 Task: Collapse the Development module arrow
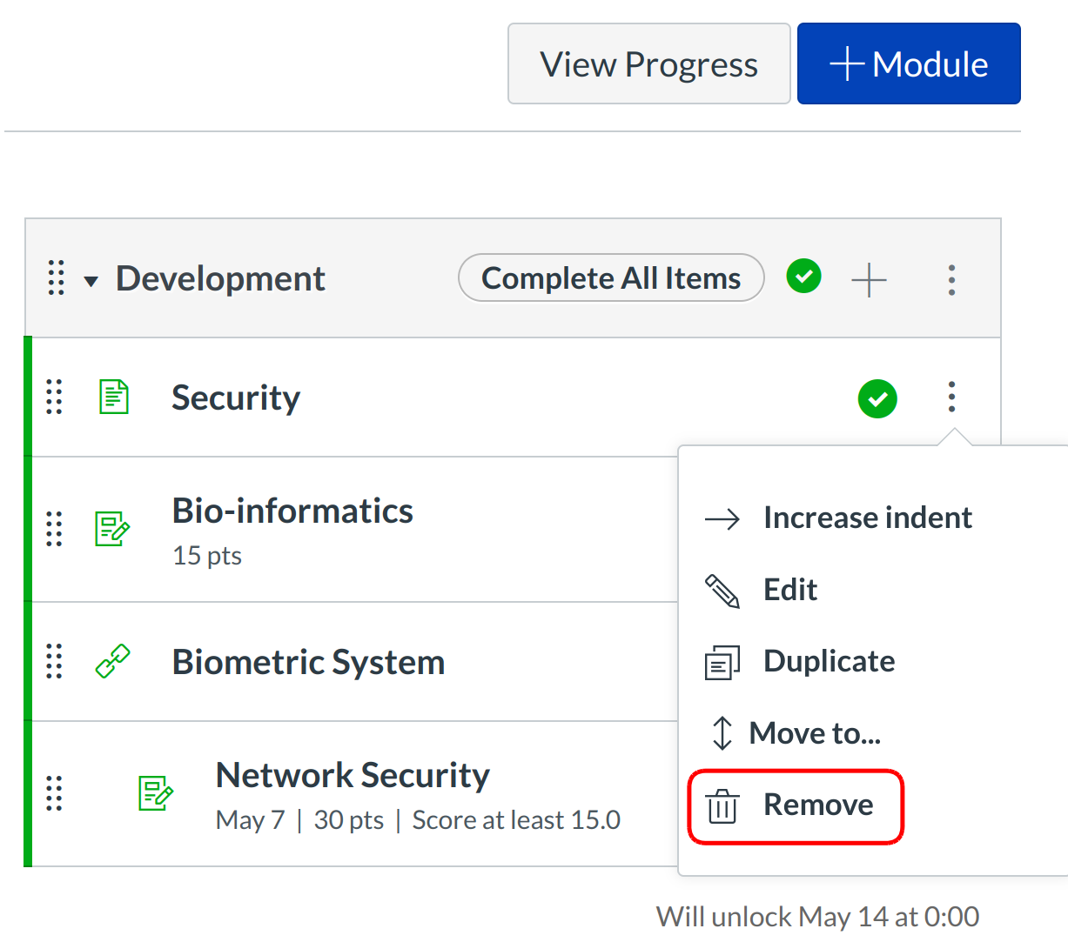(91, 281)
